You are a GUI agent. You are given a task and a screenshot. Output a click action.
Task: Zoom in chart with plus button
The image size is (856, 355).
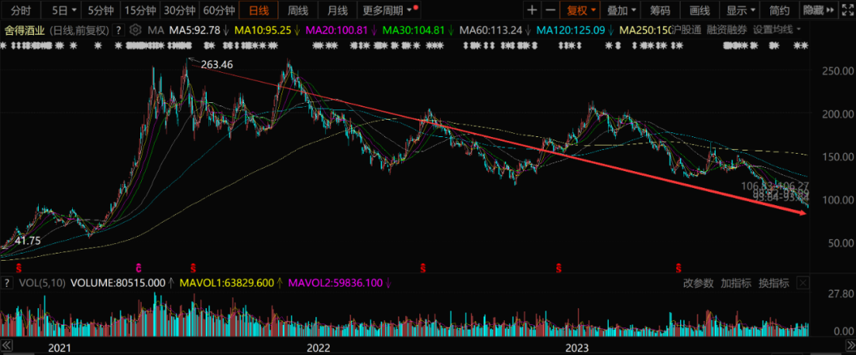(532, 10)
